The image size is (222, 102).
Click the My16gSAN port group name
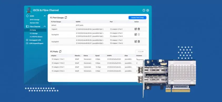pos(55,34)
